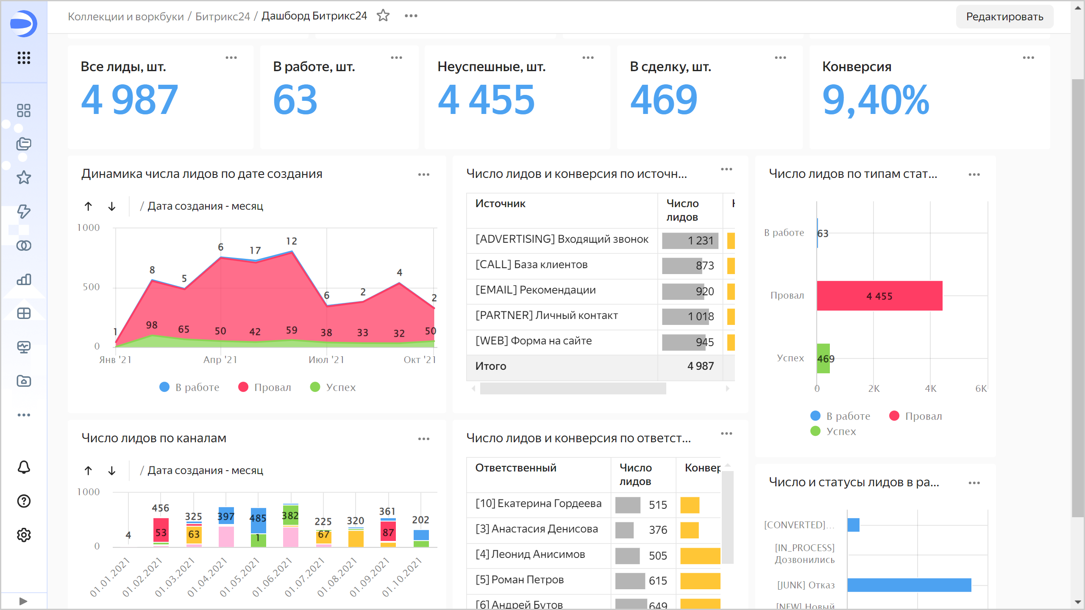
Task: Open notifications via the bell icon
Action: (x=24, y=467)
